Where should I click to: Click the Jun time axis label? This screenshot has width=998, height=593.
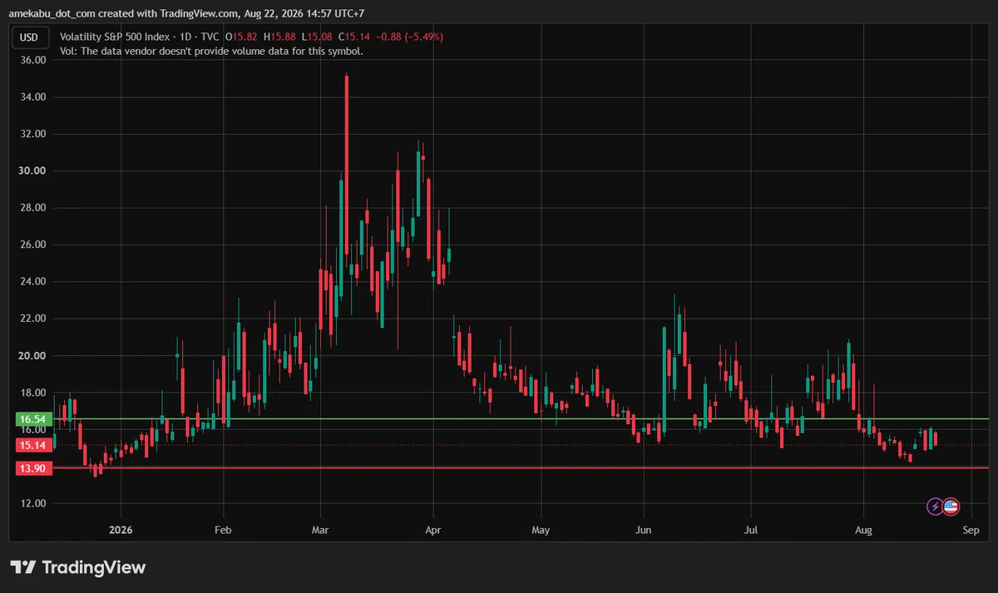[642, 529]
